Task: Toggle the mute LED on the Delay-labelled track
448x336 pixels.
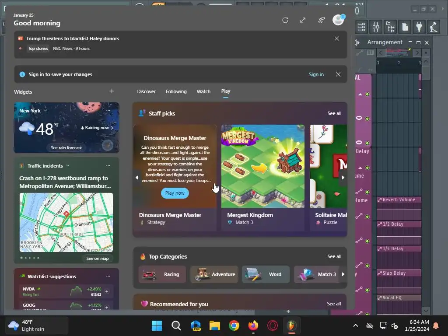Action: click(x=367, y=168)
